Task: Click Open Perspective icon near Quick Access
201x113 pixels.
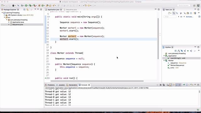Action: (x=194, y=6)
